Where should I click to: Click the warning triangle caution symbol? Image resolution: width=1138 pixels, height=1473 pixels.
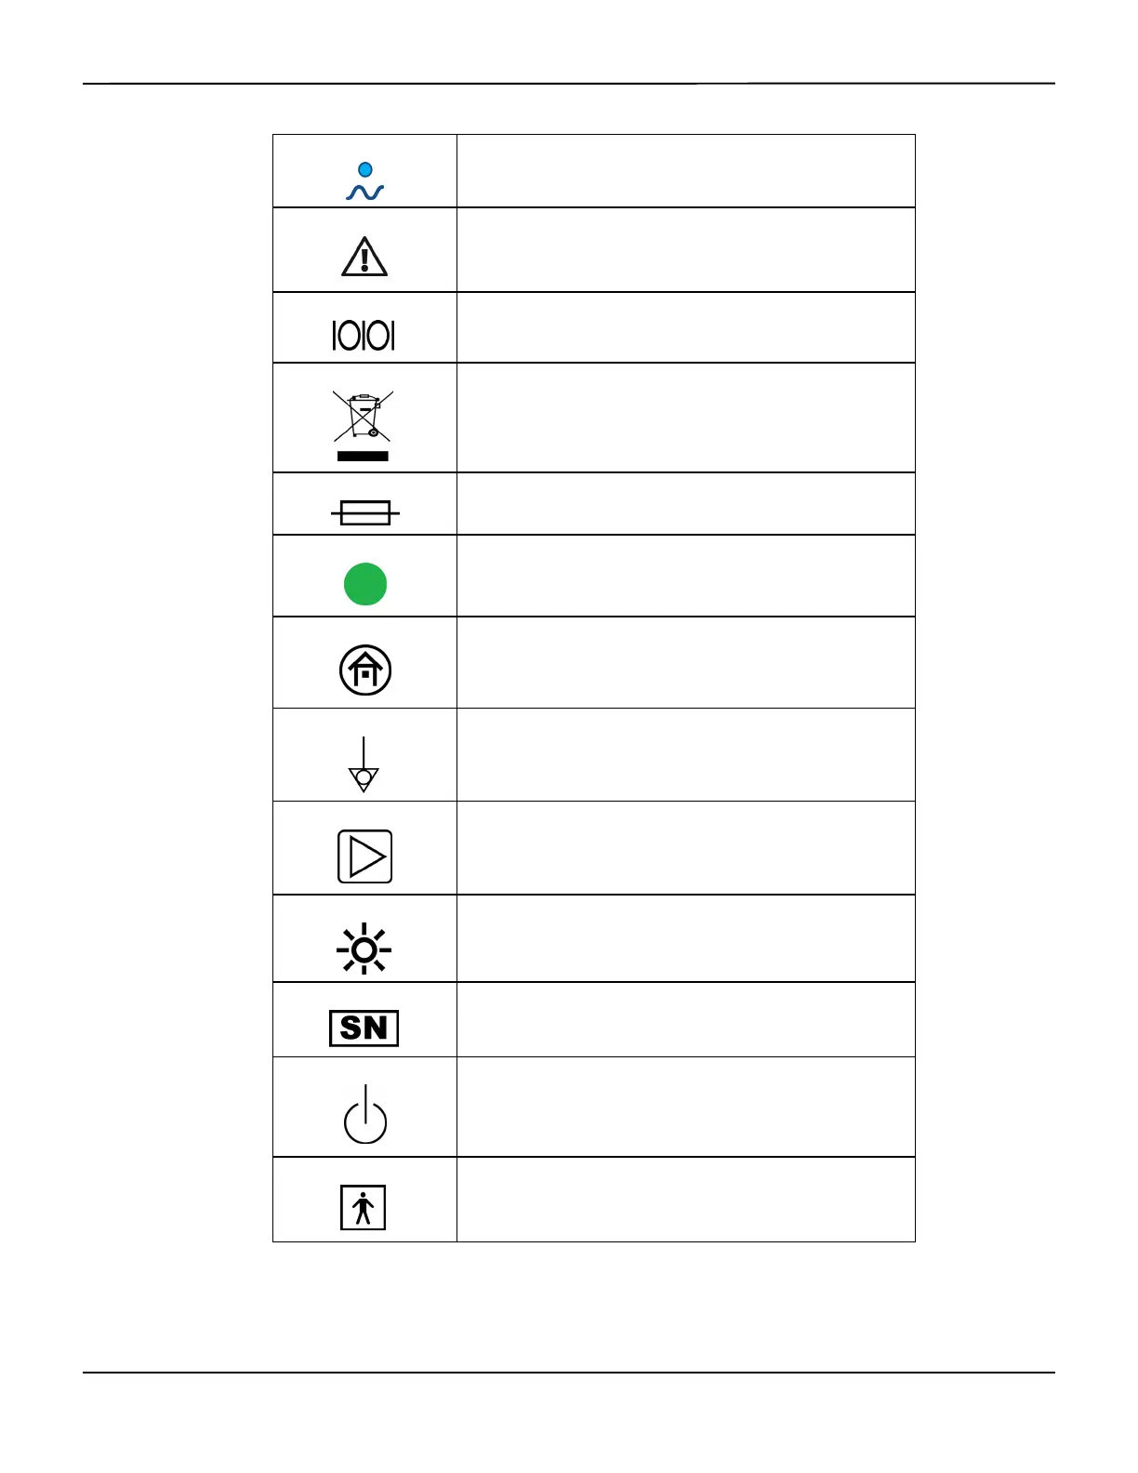tap(364, 257)
